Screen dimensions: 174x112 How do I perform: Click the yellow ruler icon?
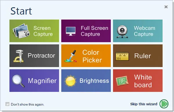(x=122, y=56)
